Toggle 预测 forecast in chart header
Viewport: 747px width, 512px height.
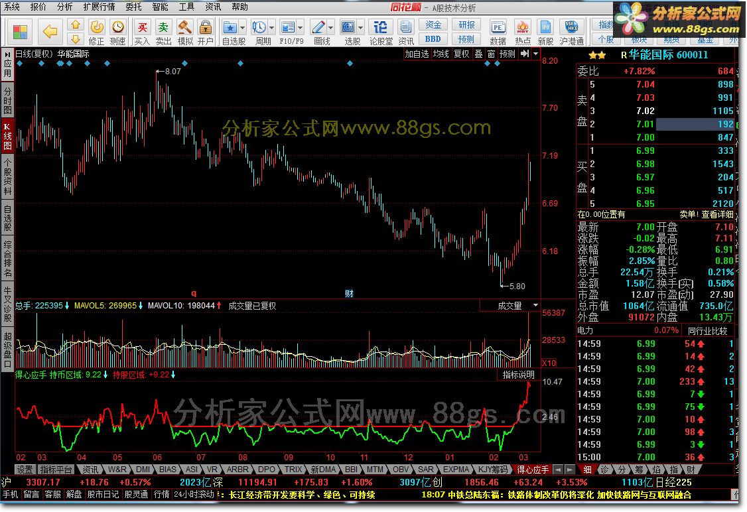[508, 54]
